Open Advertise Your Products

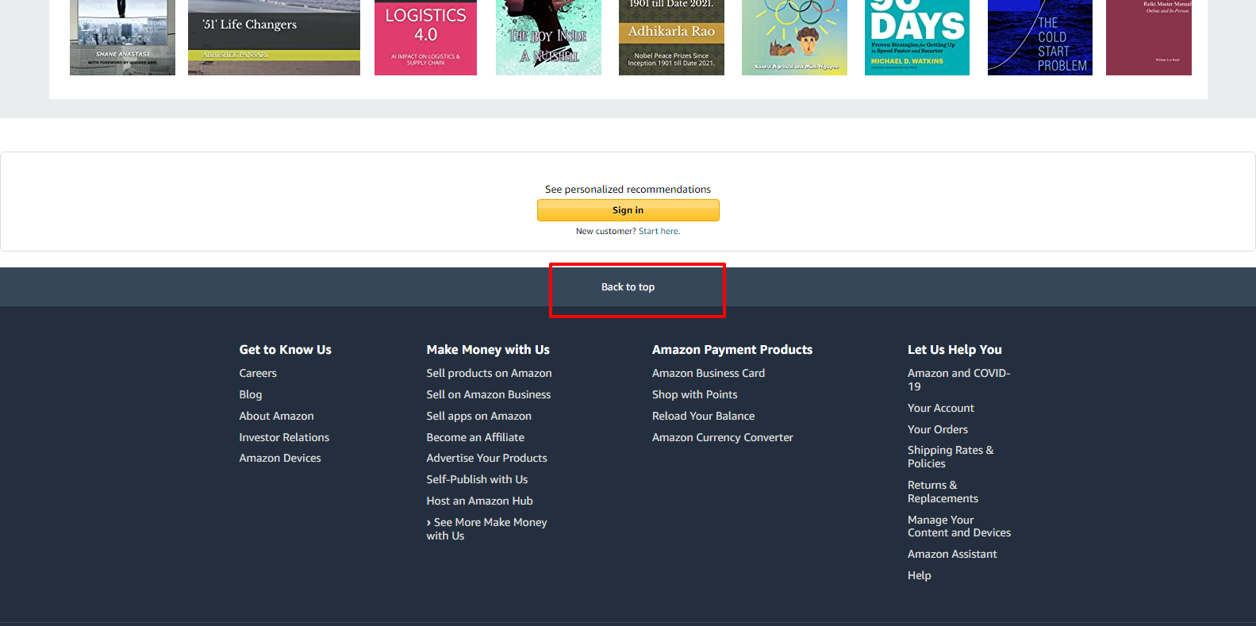(x=487, y=458)
